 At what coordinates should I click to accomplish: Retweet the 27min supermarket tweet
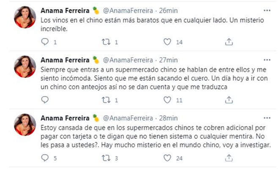coord(106,100)
